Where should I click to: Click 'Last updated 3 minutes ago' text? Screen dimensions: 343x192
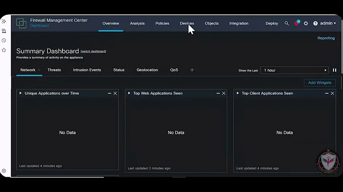pyautogui.click(x=149, y=168)
